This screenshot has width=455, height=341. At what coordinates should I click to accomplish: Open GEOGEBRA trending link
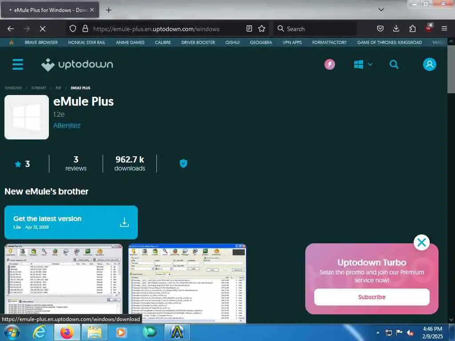[261, 42]
